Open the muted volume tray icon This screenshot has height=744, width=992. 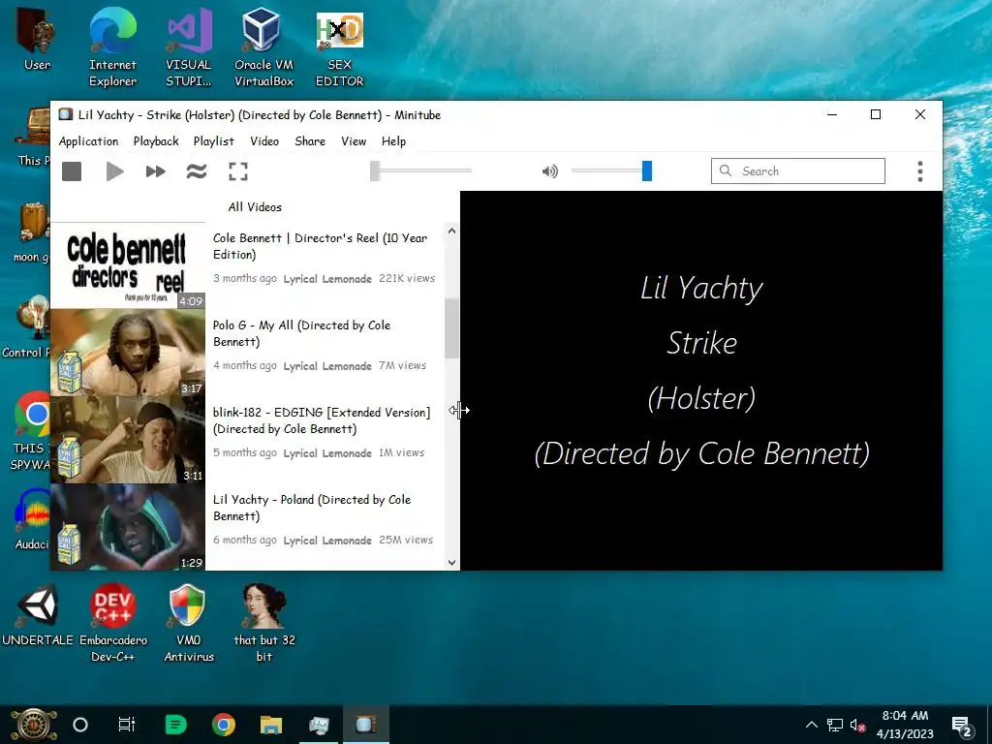tap(858, 725)
